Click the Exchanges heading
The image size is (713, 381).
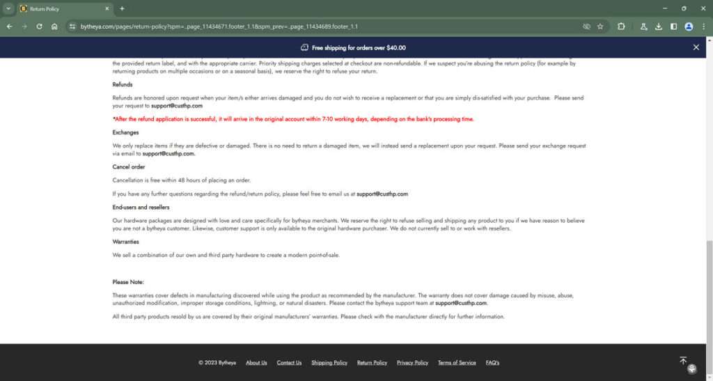click(x=125, y=132)
